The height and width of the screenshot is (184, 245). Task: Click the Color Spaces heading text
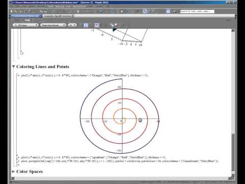pyautogui.click(x=30, y=172)
